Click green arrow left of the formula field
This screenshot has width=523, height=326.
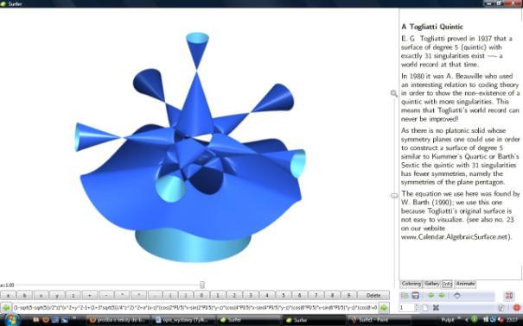point(6,308)
